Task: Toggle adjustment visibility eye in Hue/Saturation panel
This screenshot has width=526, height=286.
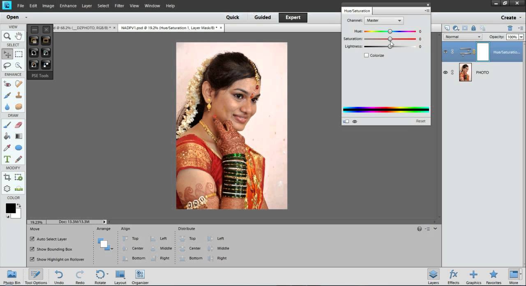Action: click(355, 121)
